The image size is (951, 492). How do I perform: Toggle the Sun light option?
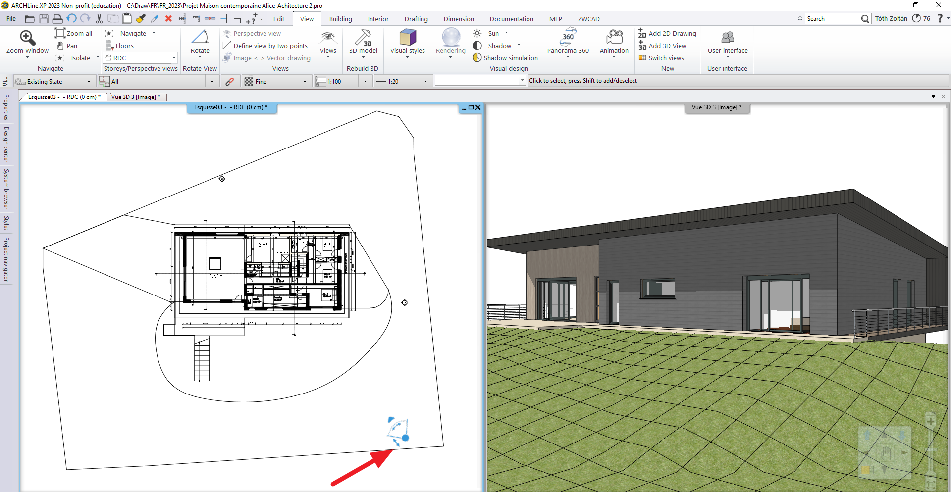click(x=477, y=33)
